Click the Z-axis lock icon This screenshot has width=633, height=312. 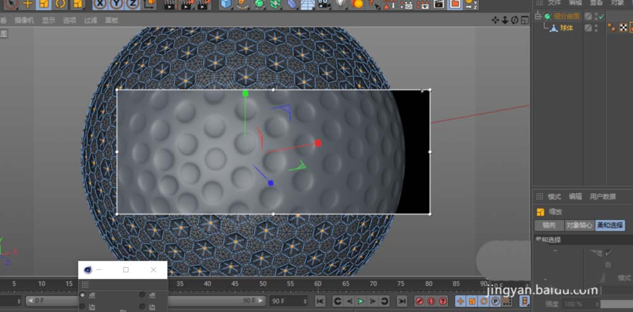[x=132, y=4]
